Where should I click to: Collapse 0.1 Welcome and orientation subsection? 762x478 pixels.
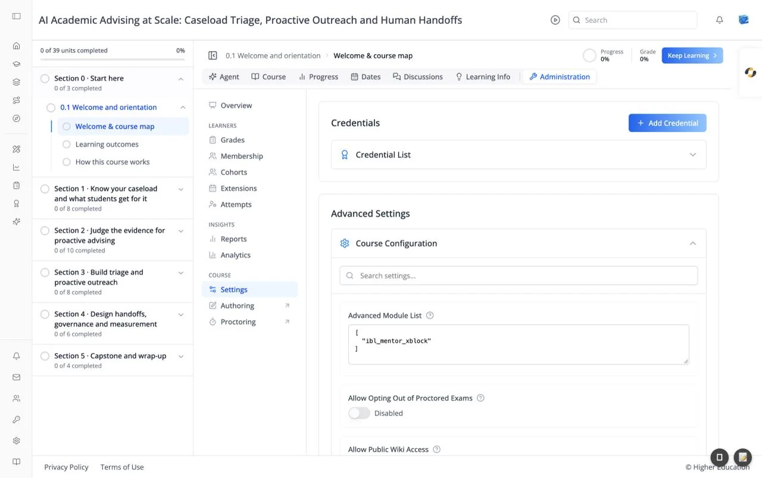pyautogui.click(x=183, y=107)
